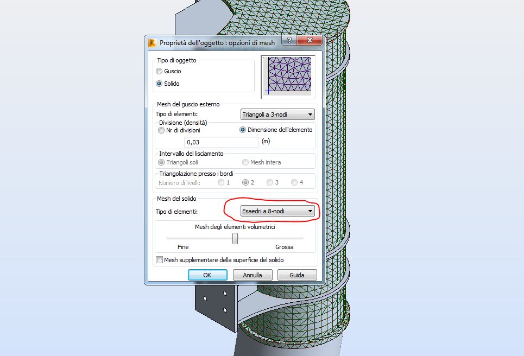This screenshot has width=524, height=356.
Task: Choose the Nr di divisioni radio option
Action: tap(161, 130)
